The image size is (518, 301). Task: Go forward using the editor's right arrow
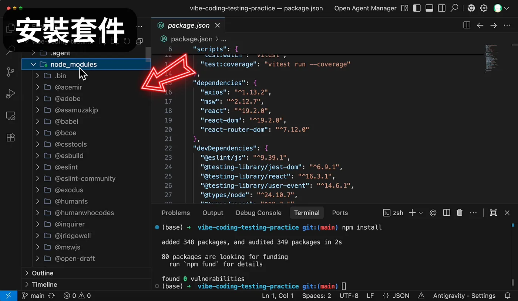click(x=494, y=25)
